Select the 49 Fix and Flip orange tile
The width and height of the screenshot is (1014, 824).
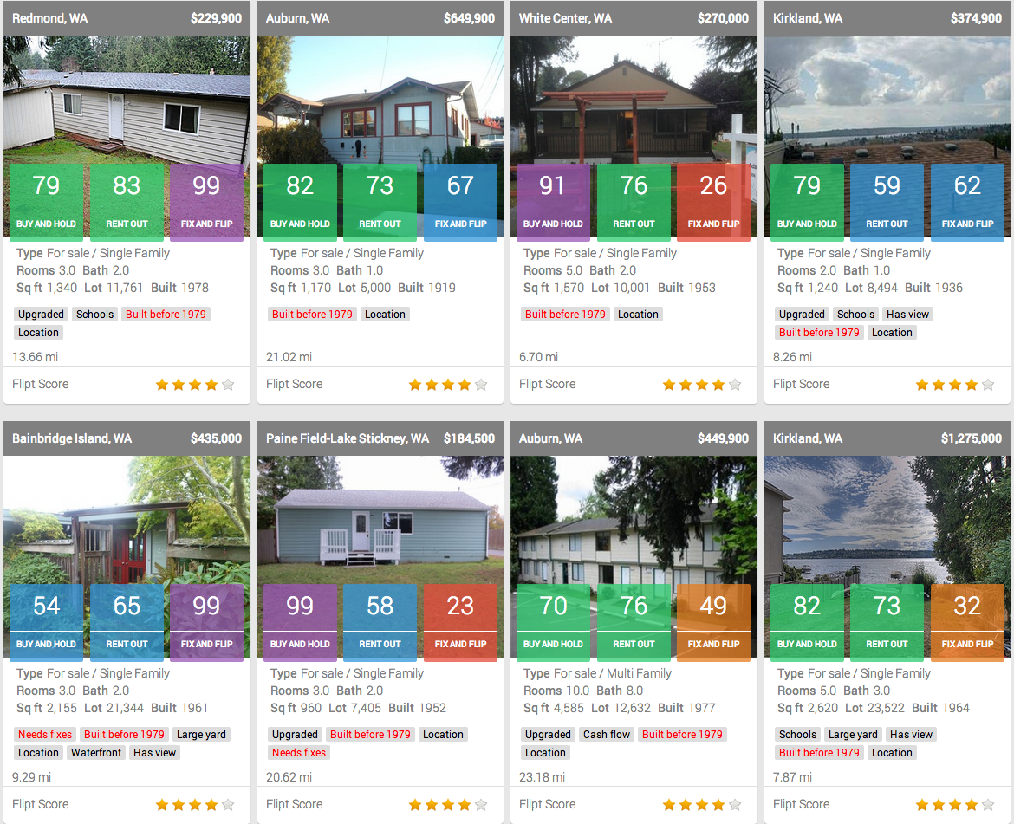(713, 622)
